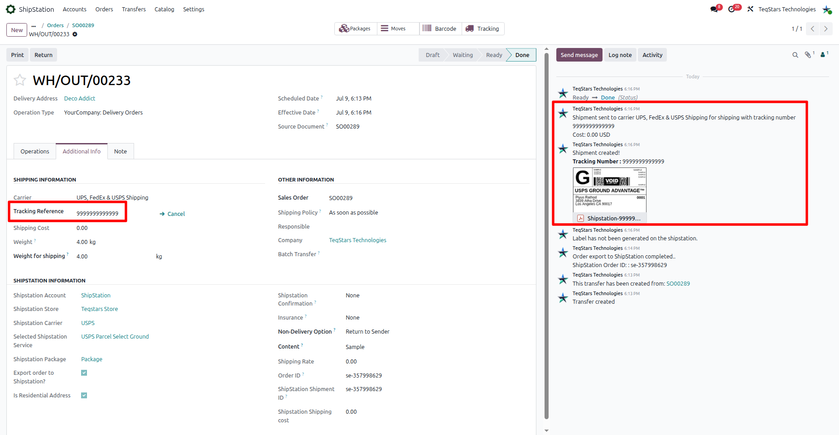Open the Settings menu

(193, 9)
